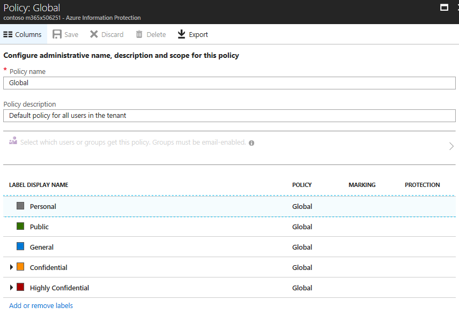Show info tooltip for group selection
This screenshot has height=315, width=459.
coord(251,143)
